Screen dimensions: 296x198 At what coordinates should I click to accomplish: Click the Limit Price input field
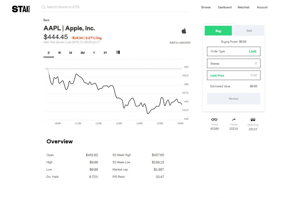tap(234, 75)
